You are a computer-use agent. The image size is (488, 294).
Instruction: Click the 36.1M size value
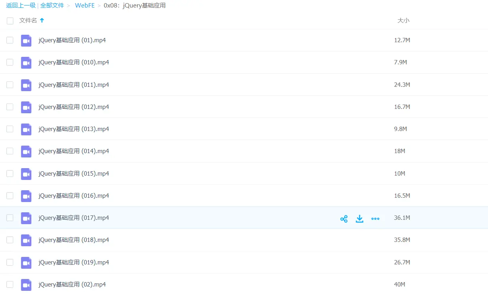[402, 218]
